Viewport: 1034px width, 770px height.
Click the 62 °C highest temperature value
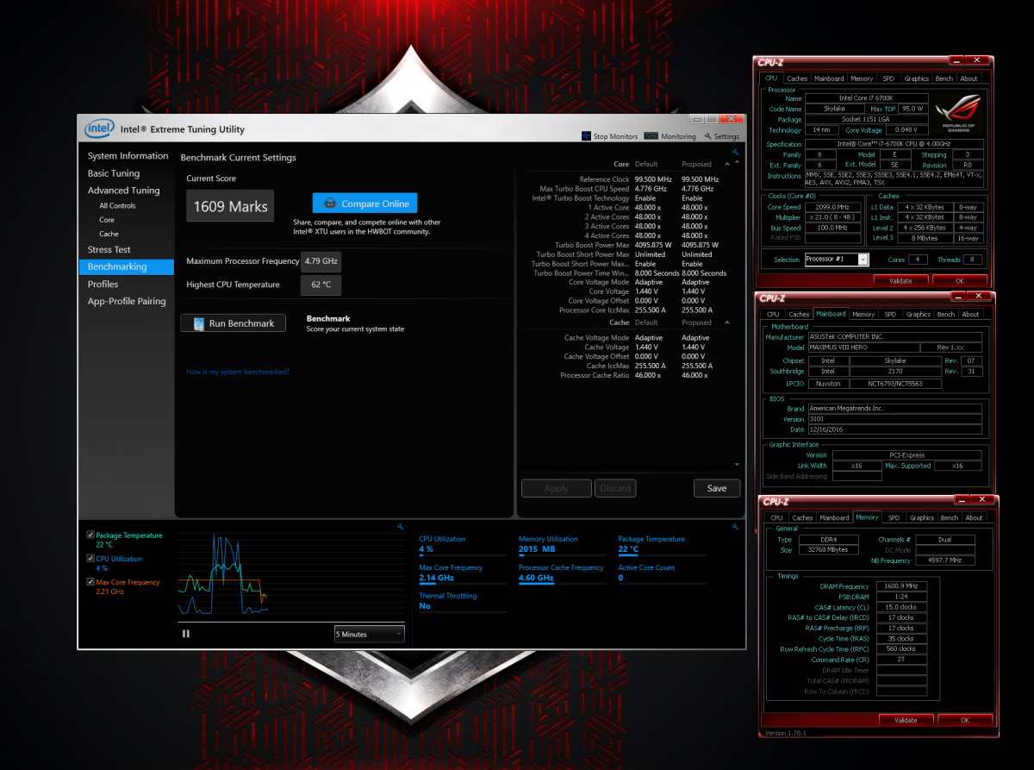pos(321,285)
